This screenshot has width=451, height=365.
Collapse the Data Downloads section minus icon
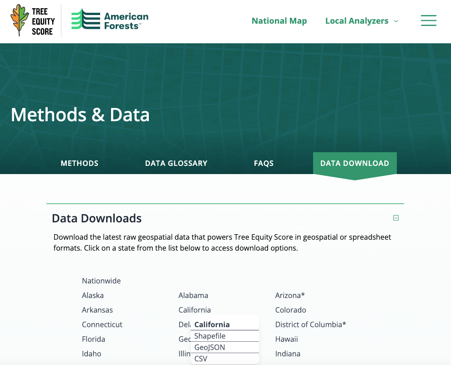[x=396, y=218]
